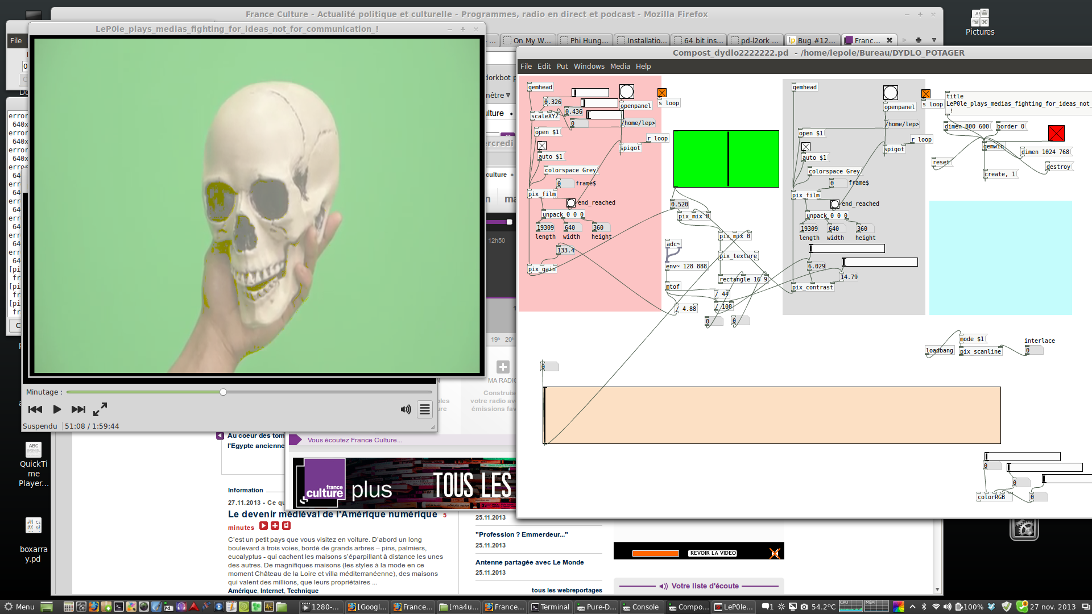1092x614 pixels.
Task: Open the Media menu in Pure Data
Action: [620, 67]
